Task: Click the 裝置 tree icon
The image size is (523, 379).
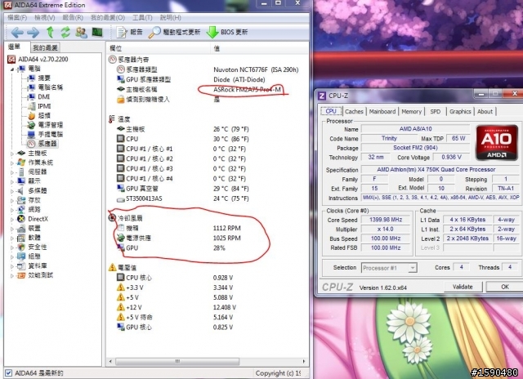Action: click(21, 229)
